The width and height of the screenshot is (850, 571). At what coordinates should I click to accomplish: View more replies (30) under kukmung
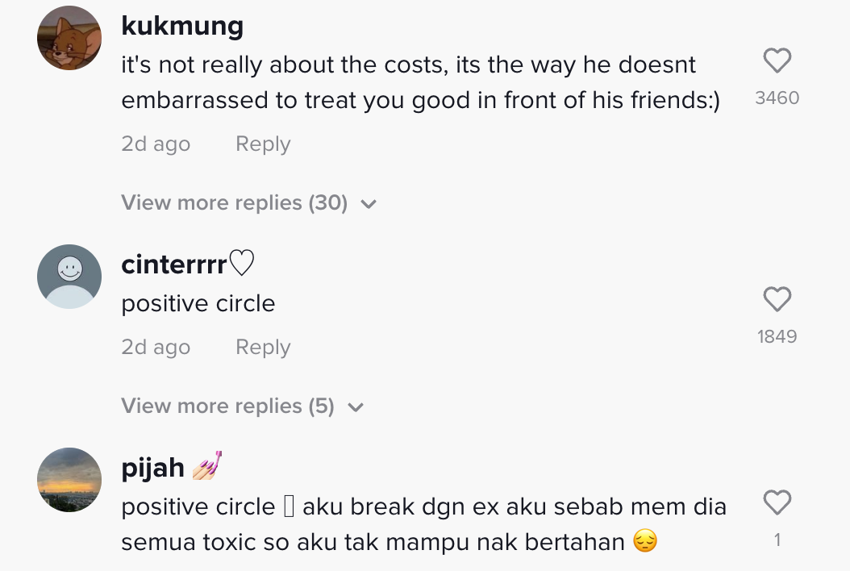pos(234,202)
